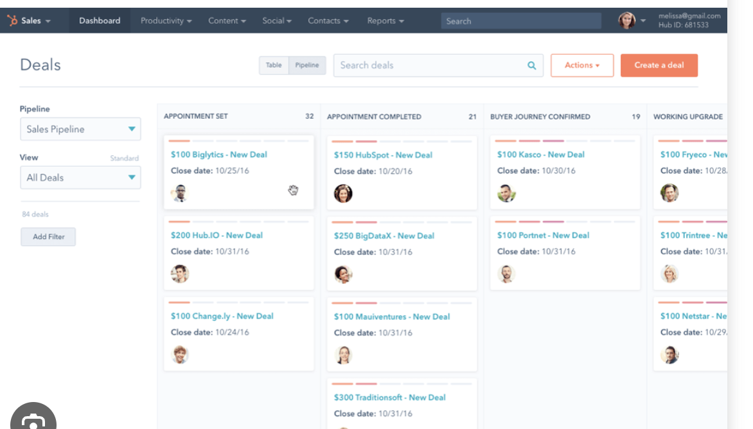Image resolution: width=753 pixels, height=429 pixels.
Task: Open the user profile account menu
Action: pos(632,21)
